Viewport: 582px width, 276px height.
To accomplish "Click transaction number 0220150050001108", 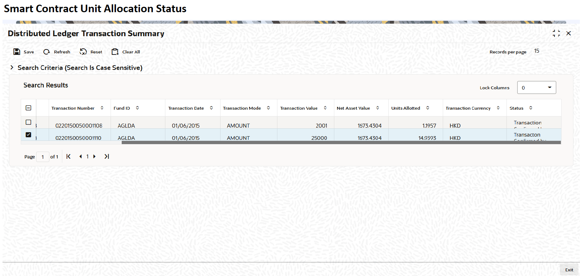I will 79,125.
